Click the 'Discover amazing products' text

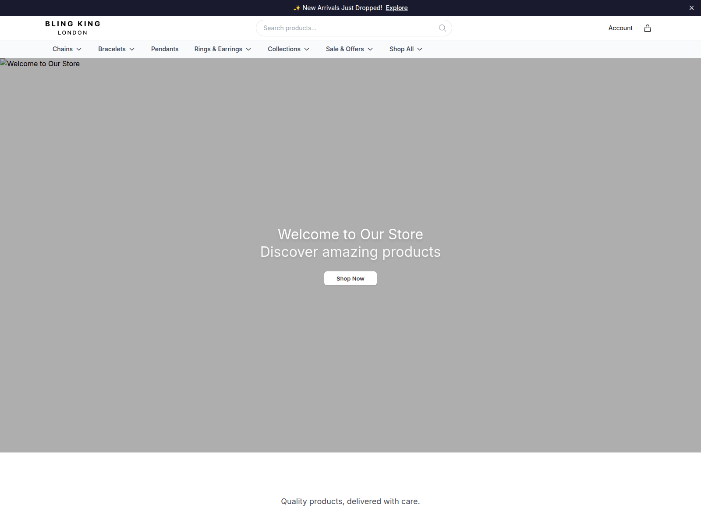pyautogui.click(x=350, y=252)
